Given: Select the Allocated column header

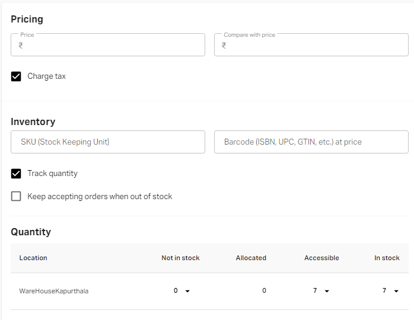Looking at the screenshot, I should (251, 258).
